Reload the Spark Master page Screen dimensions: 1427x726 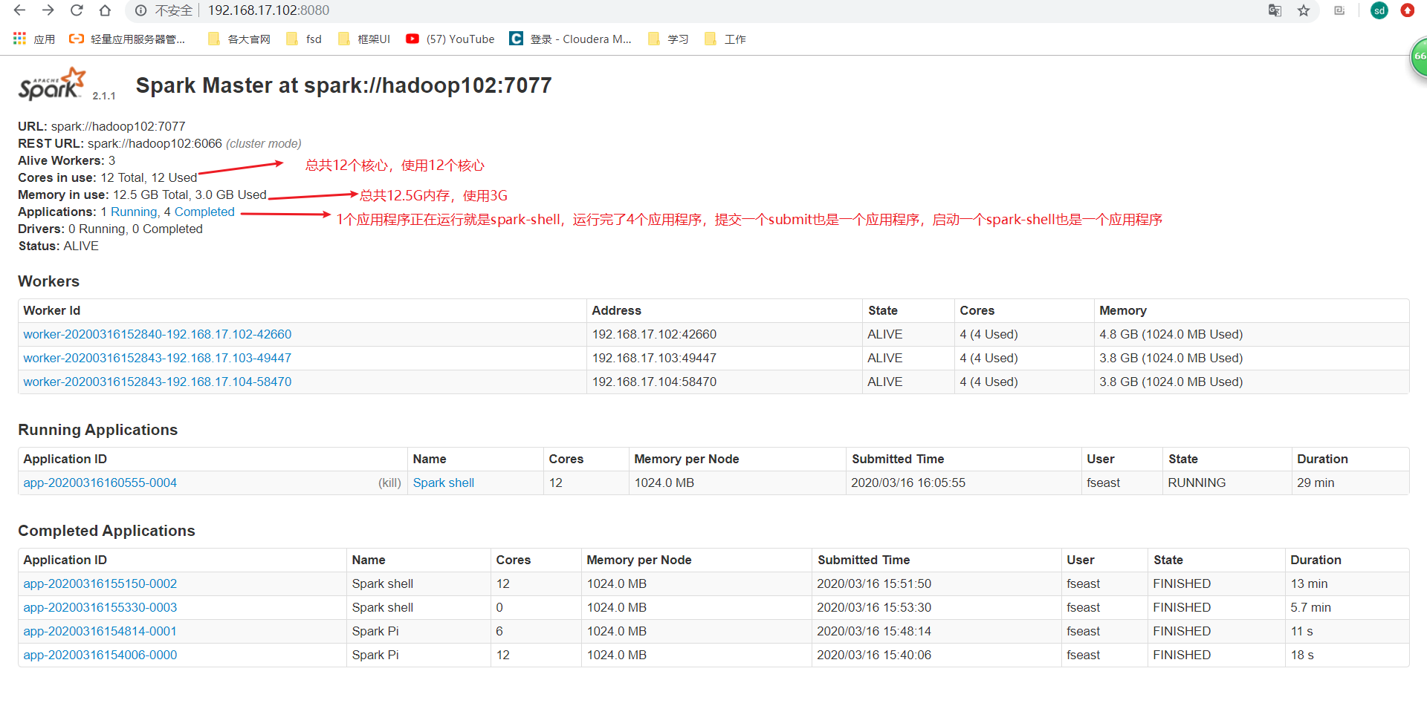point(77,10)
